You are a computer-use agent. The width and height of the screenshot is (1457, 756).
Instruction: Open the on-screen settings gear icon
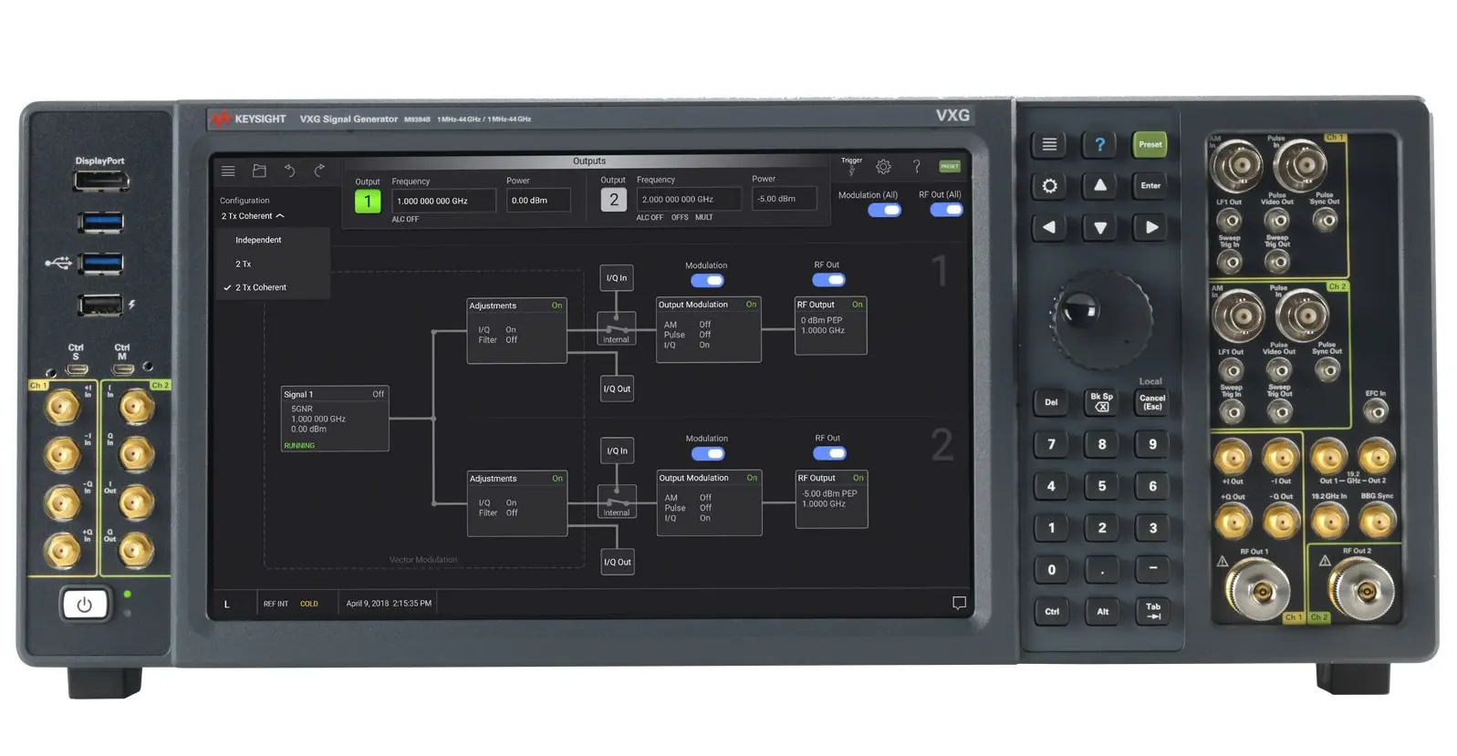tap(883, 167)
